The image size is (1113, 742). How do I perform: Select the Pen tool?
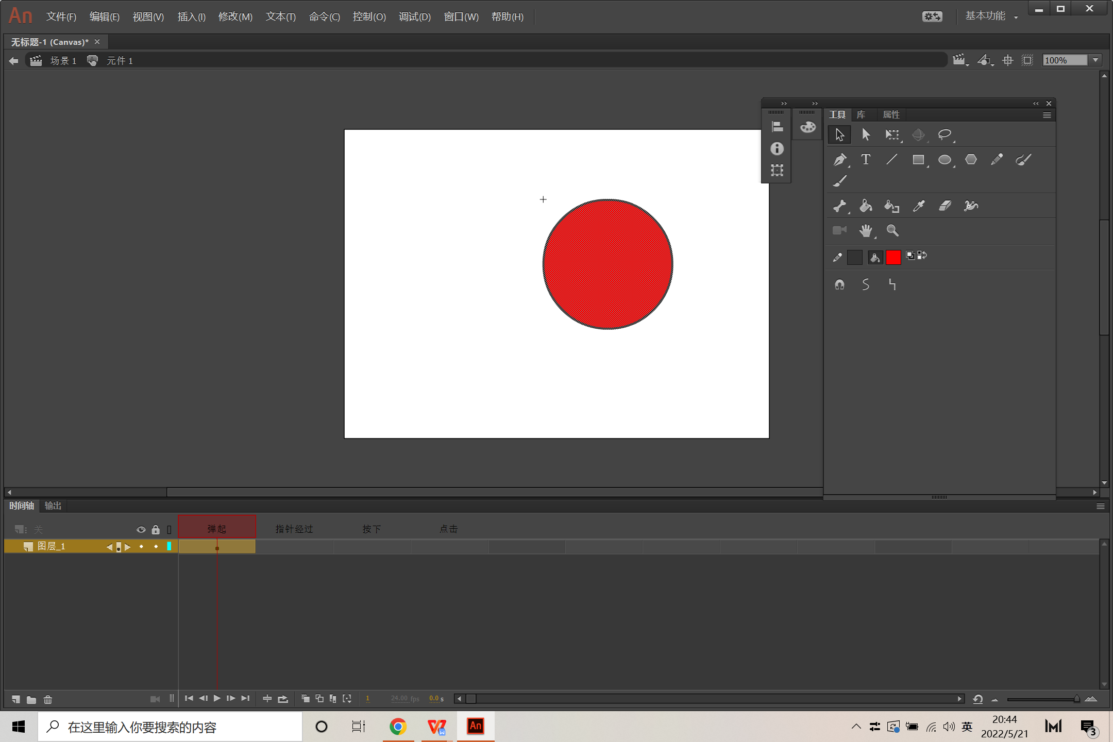click(x=839, y=160)
